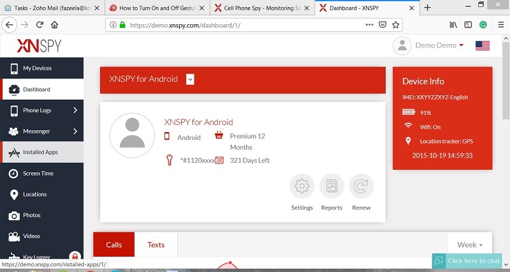Switch to the Texts tab
This screenshot has width=510, height=272.
click(x=156, y=245)
